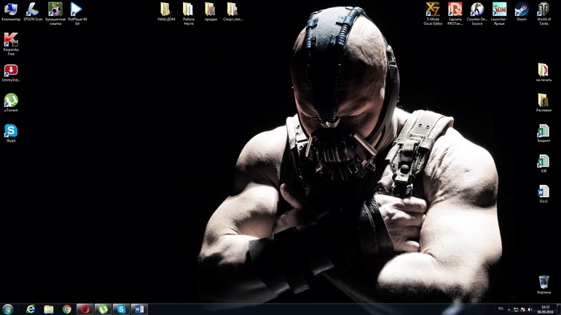Open the X7 Oscar Editor shortcut
The height and width of the screenshot is (315, 561).
pyautogui.click(x=433, y=9)
